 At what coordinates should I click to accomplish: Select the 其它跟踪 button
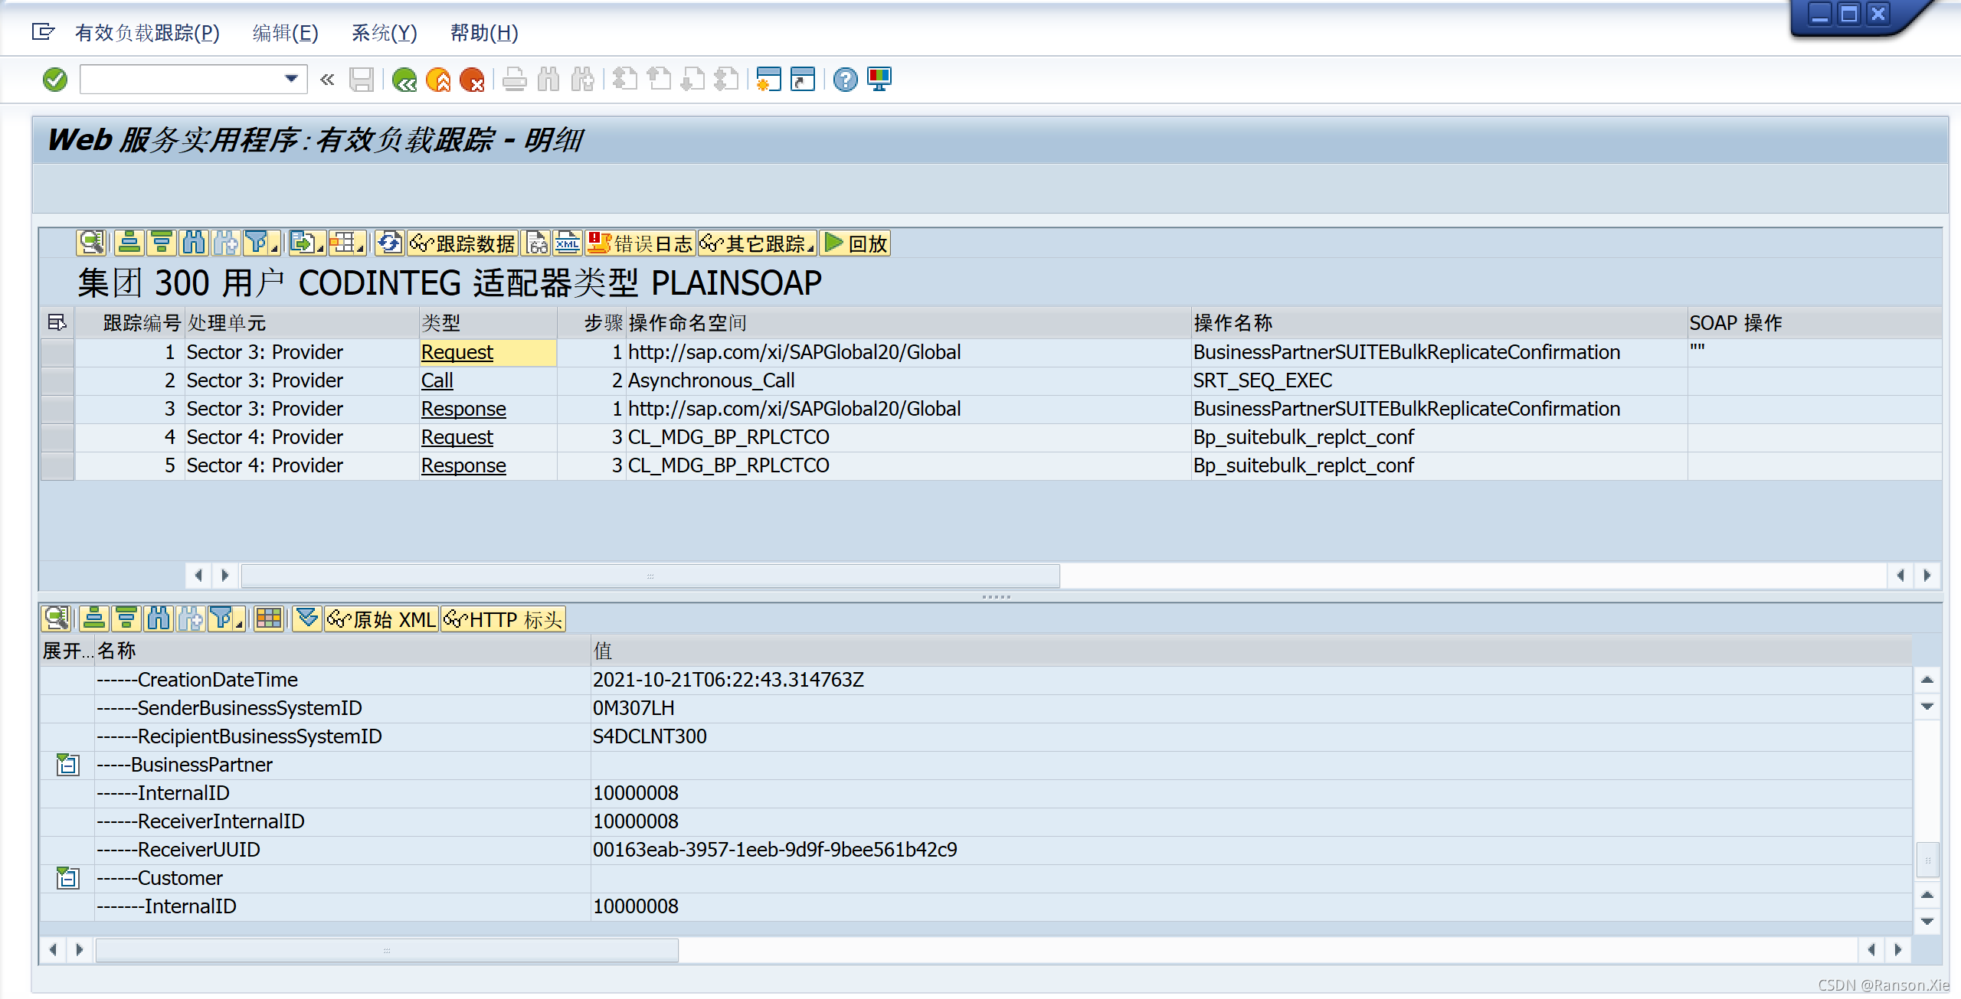[758, 243]
